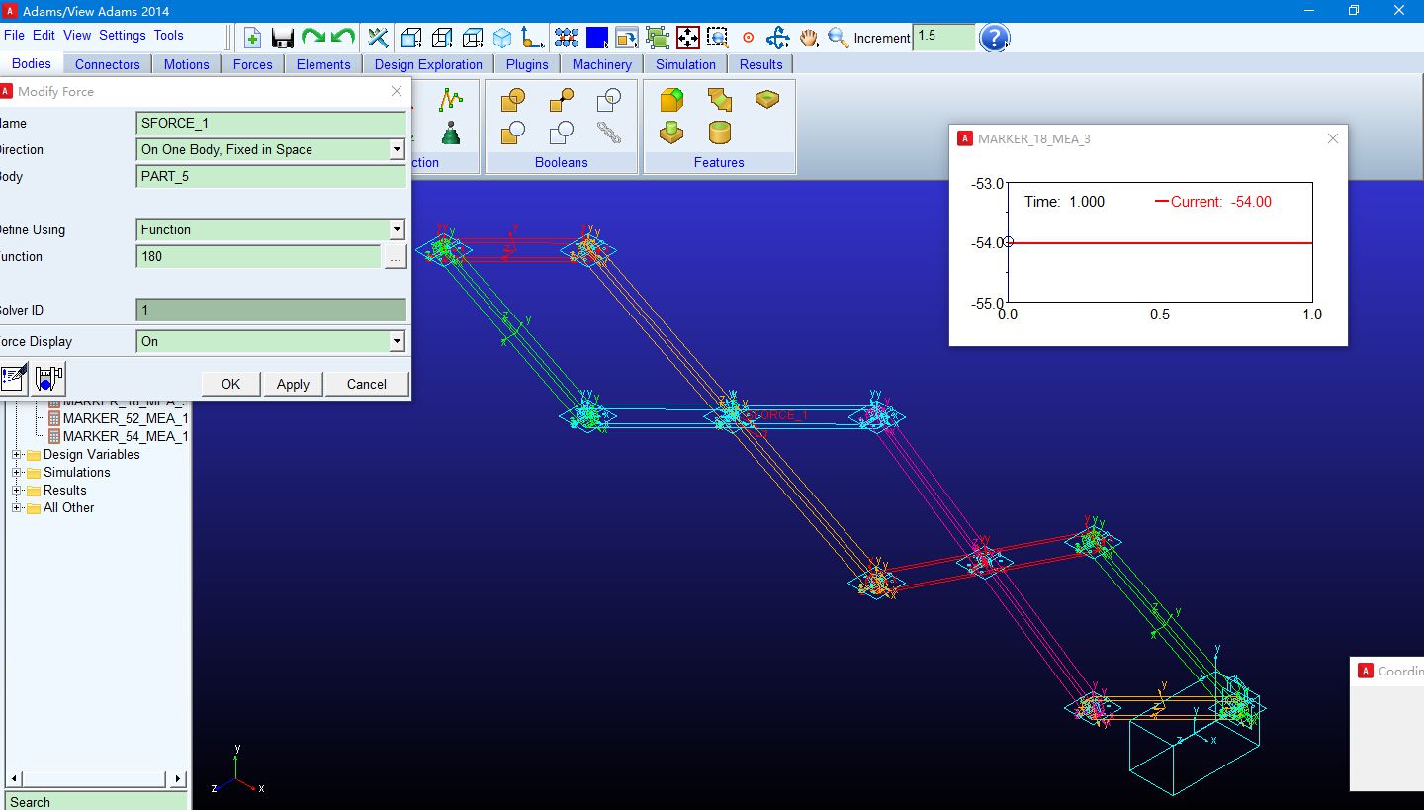Click the Boolean merge bodies icon
1424x810 pixels.
click(561, 100)
